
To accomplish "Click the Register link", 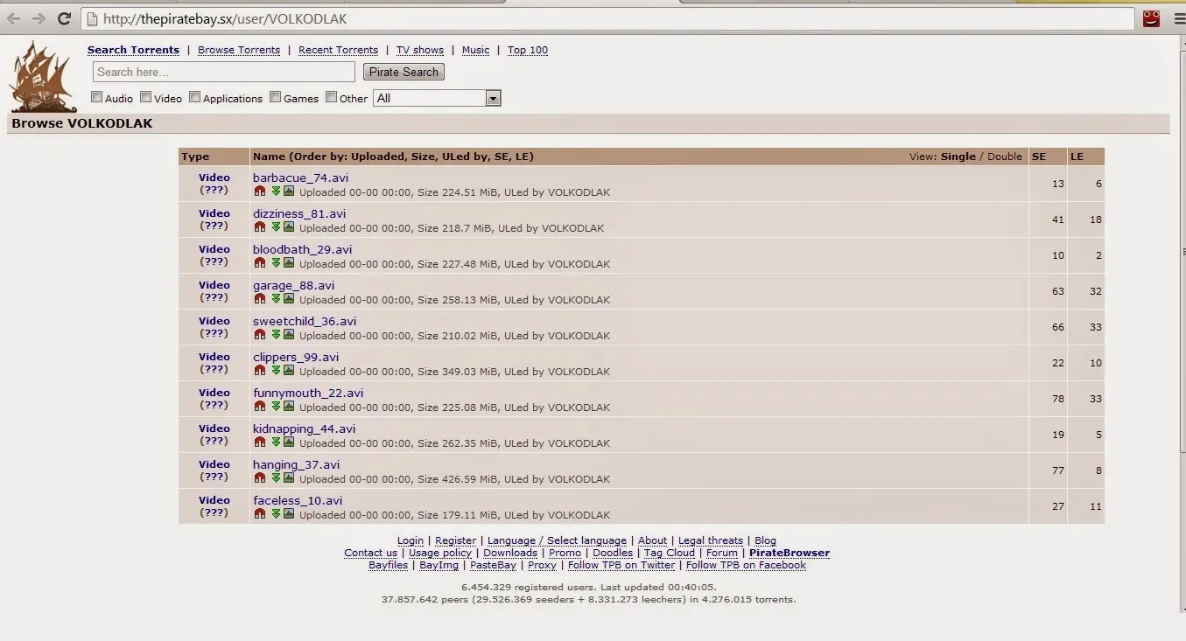I will pyautogui.click(x=455, y=540).
